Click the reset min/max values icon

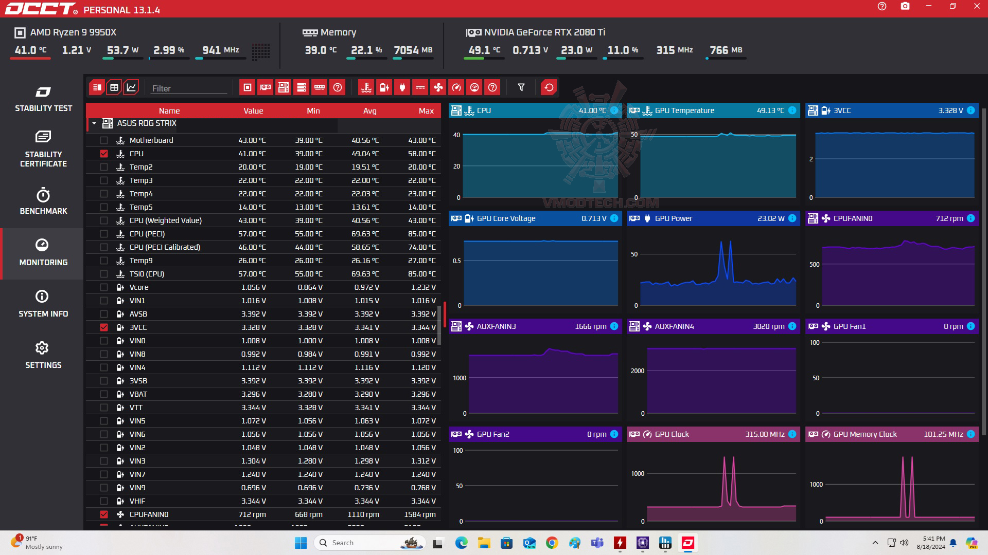(549, 87)
